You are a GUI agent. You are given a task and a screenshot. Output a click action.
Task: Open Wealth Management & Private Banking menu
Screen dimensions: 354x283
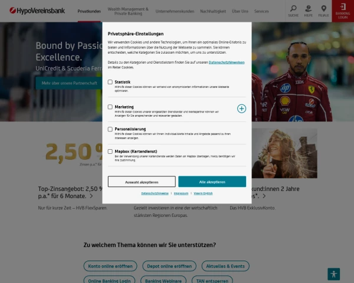128,11
